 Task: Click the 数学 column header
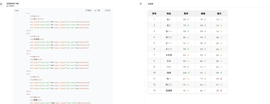pos(186,13)
